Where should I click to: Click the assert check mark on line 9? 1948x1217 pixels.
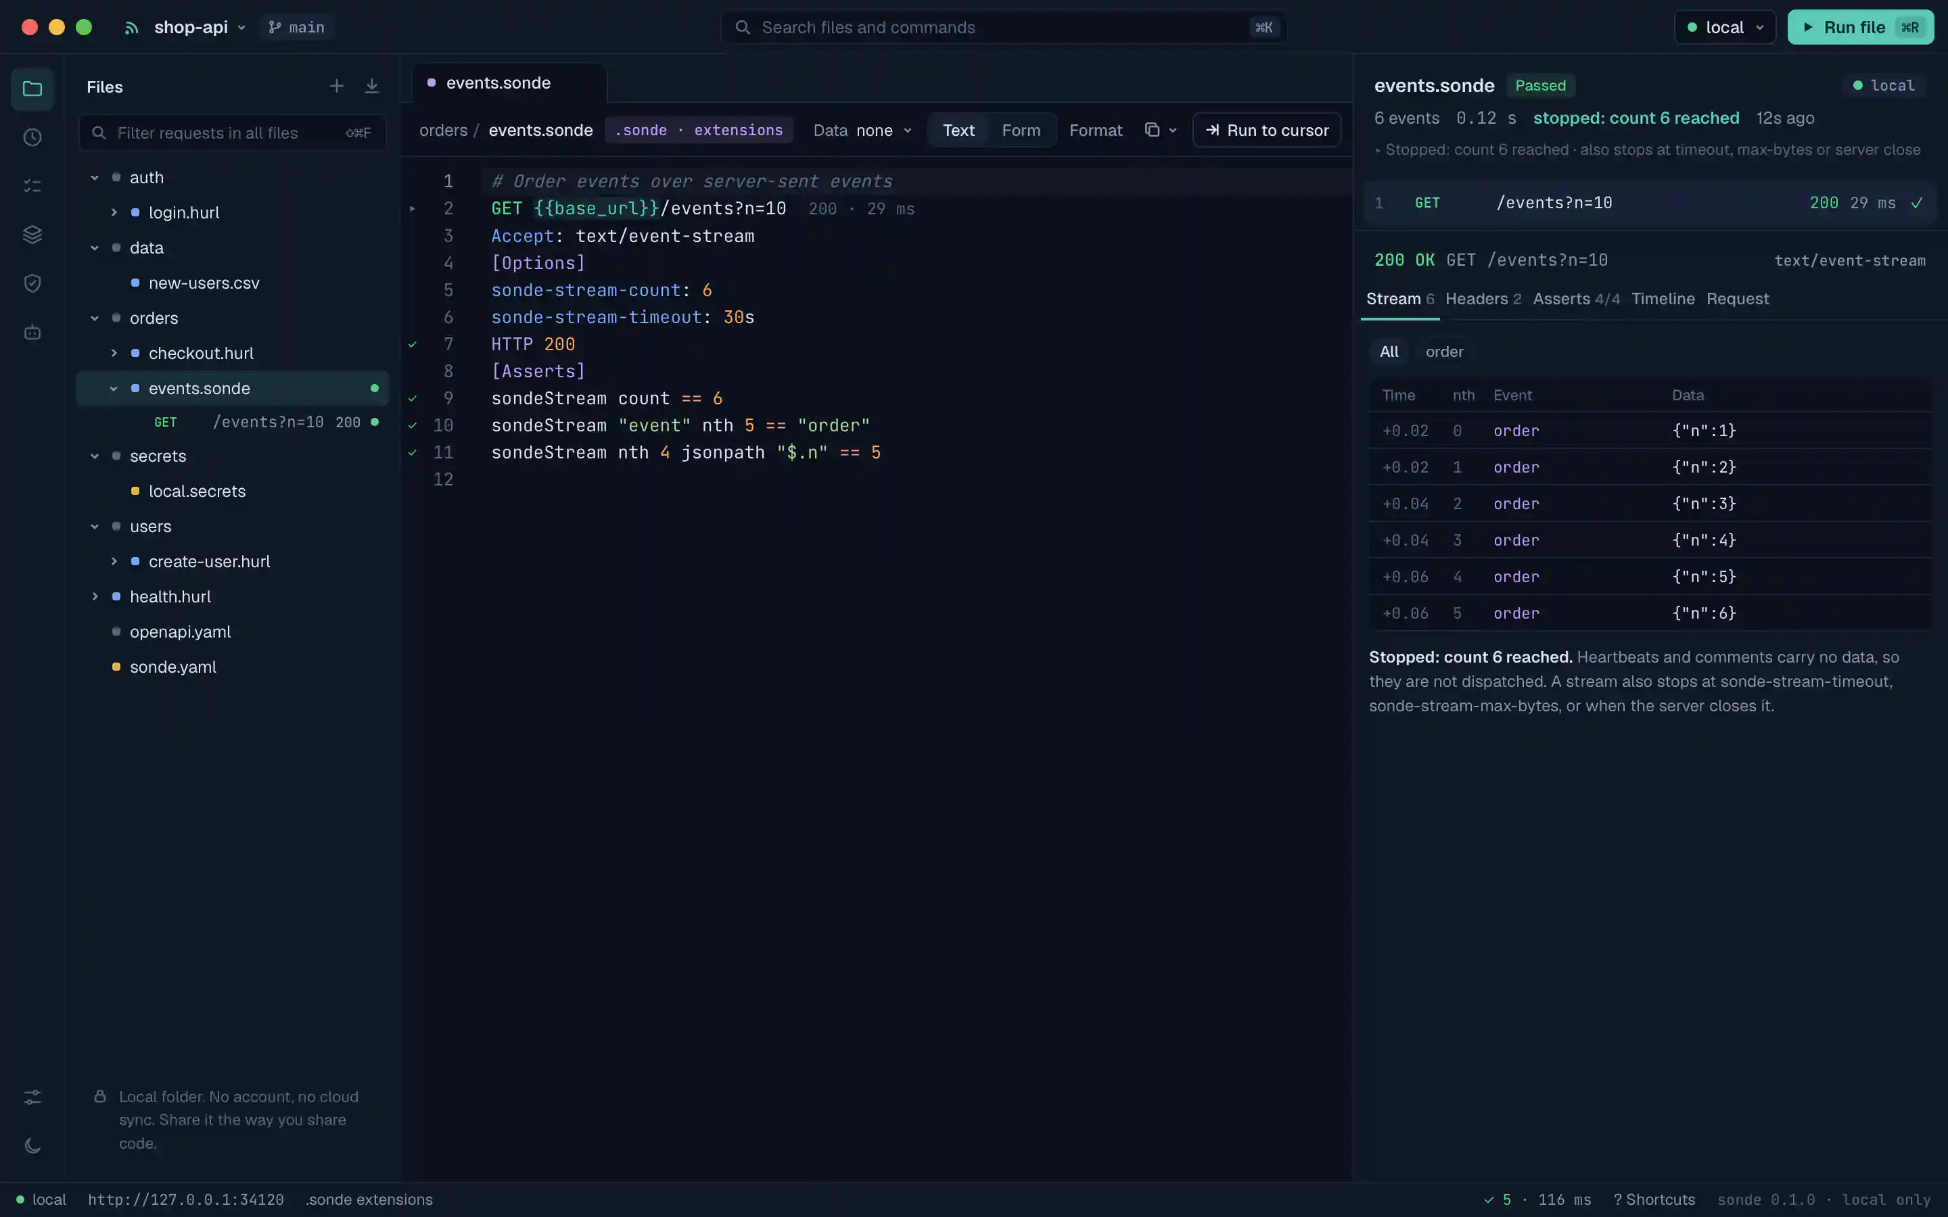pyautogui.click(x=412, y=398)
